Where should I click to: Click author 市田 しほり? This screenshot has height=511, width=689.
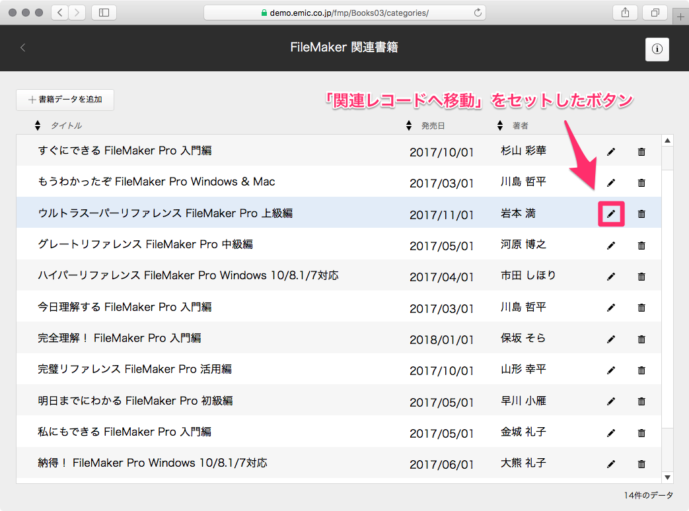(528, 275)
